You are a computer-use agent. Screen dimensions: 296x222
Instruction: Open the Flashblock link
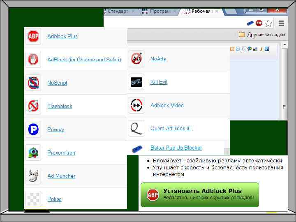point(60,106)
